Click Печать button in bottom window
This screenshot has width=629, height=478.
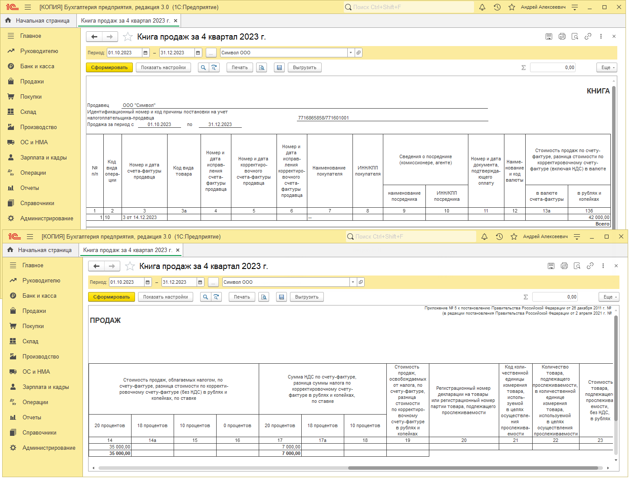[242, 297]
